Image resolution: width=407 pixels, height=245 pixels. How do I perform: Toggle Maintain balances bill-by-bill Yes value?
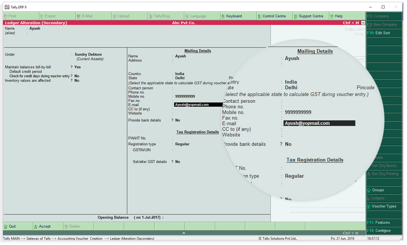pos(78,67)
